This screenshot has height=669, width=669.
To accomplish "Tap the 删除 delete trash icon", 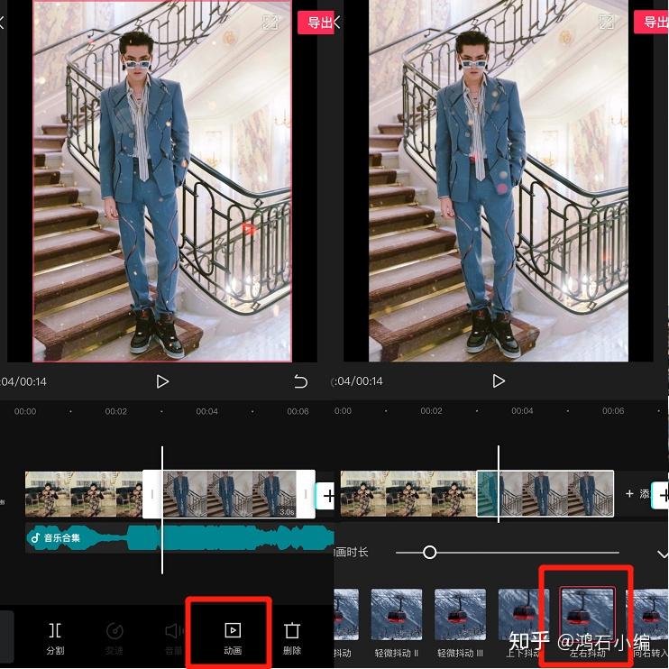I will [x=292, y=630].
